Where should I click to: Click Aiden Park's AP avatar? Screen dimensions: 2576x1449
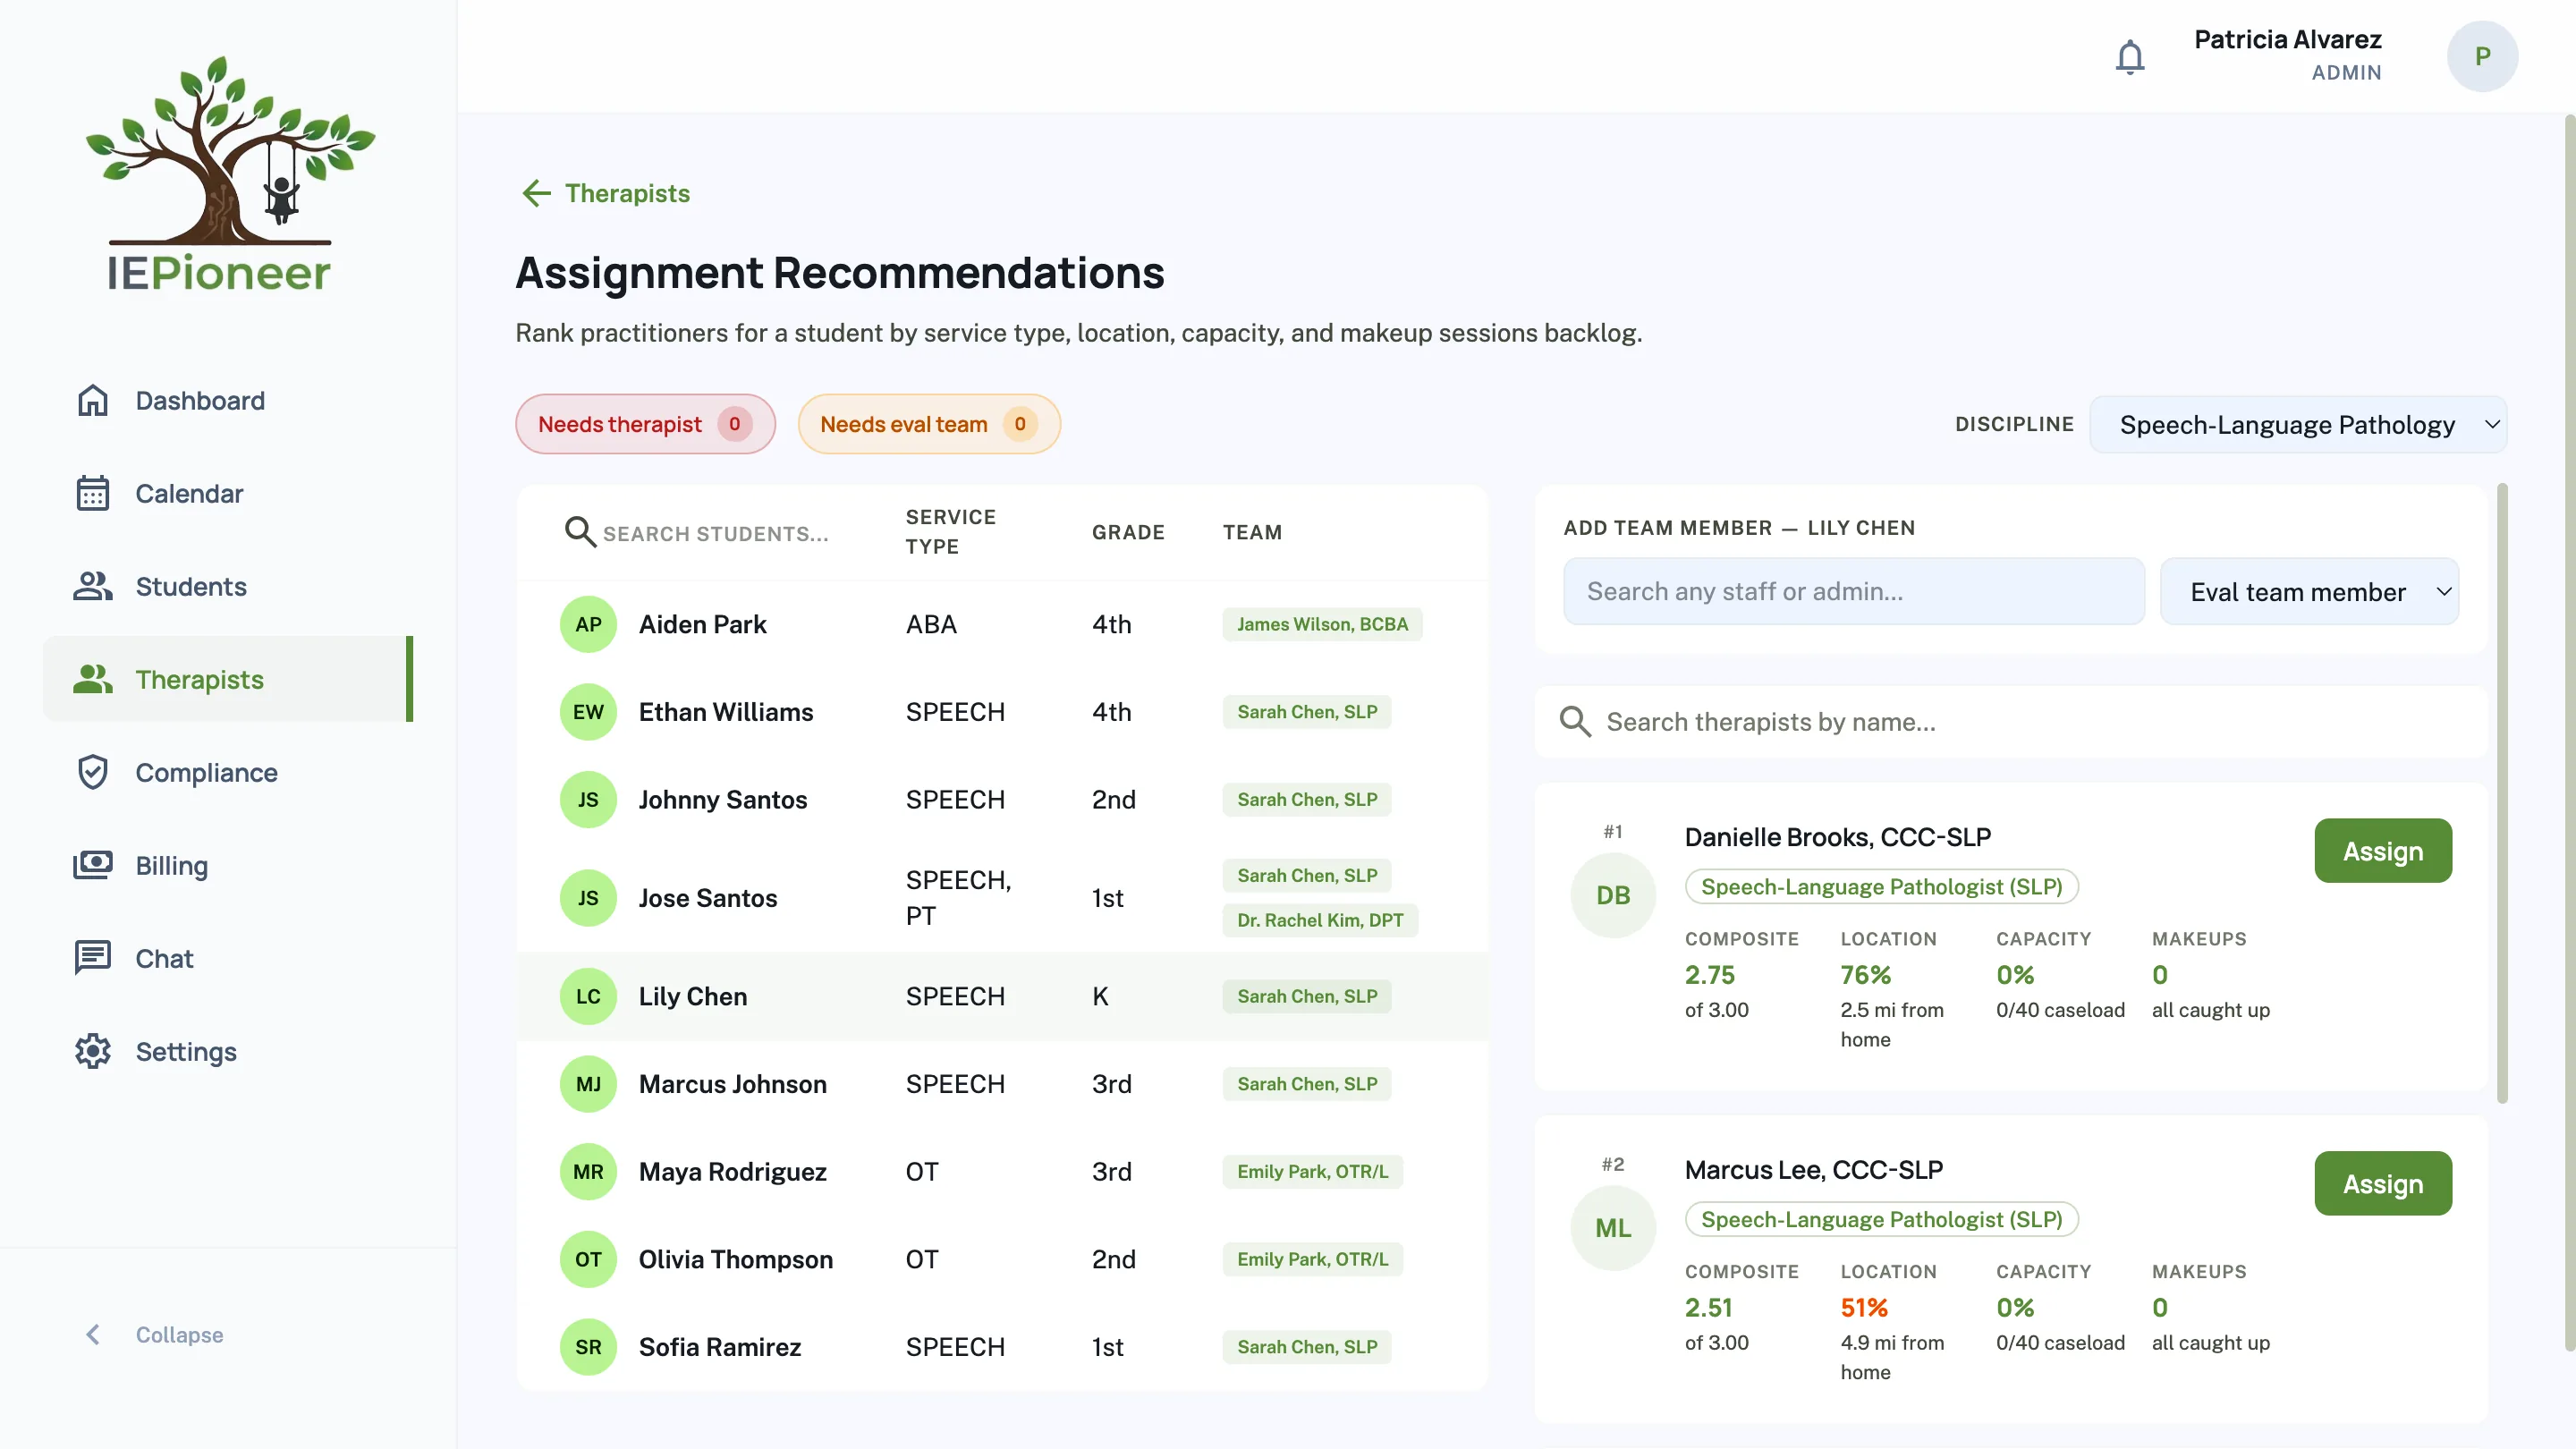coord(588,625)
